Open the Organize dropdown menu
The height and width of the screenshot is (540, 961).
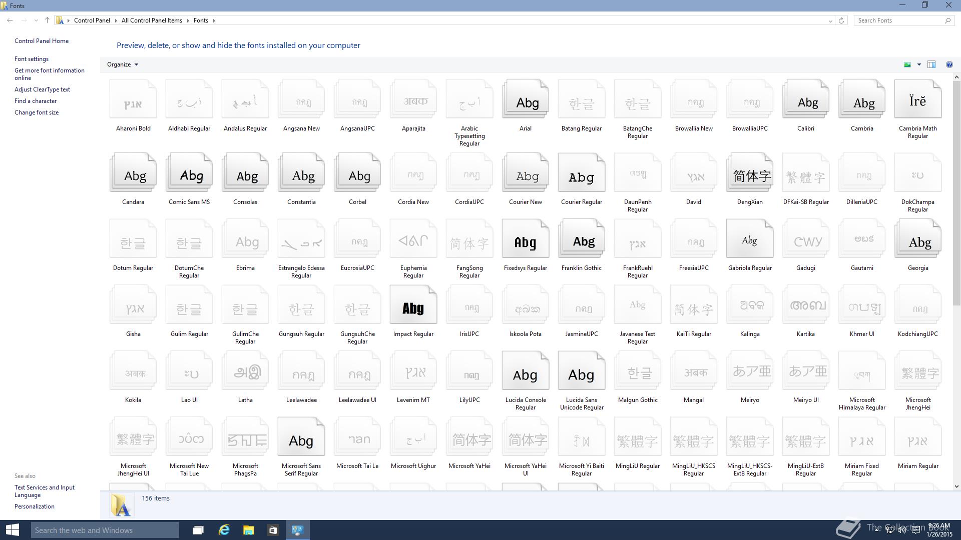point(122,64)
